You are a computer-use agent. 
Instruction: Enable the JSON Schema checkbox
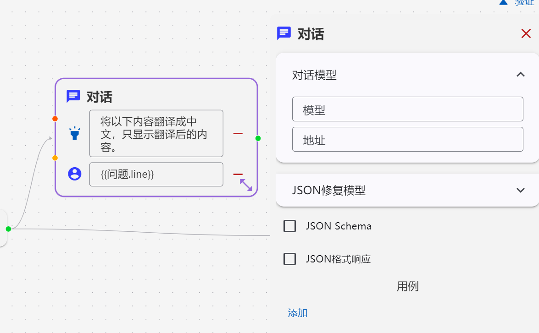[x=289, y=226]
